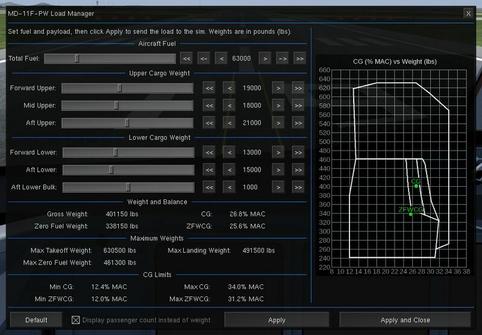482x335 pixels.
Task: Click Min CG value 12.4% MAC
Action: 109,287
